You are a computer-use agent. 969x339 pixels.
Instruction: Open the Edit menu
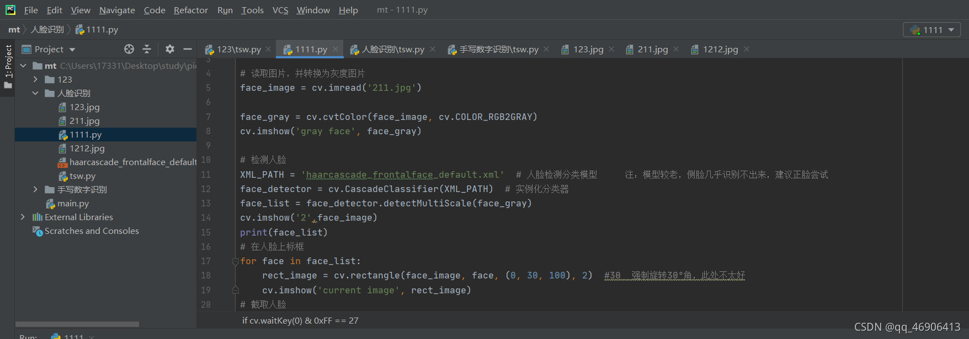tap(54, 10)
